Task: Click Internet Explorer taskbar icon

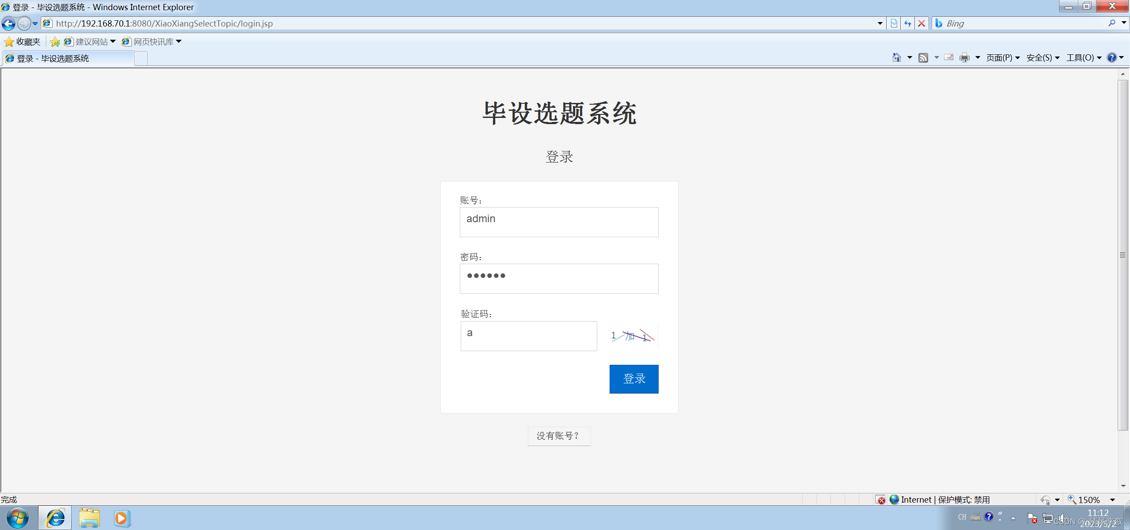Action: (55, 518)
